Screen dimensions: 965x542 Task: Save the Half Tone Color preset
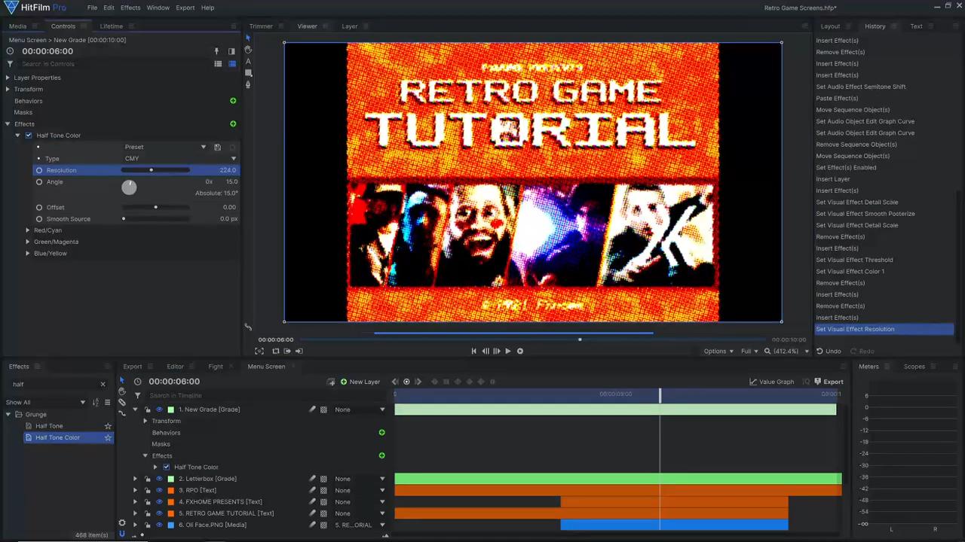217,148
